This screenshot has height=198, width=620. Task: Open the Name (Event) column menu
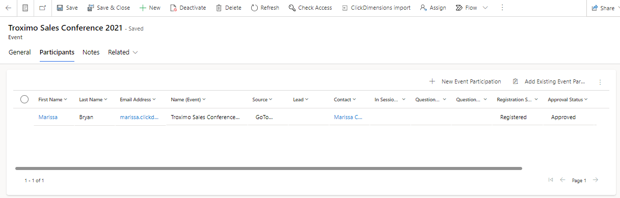(x=188, y=100)
